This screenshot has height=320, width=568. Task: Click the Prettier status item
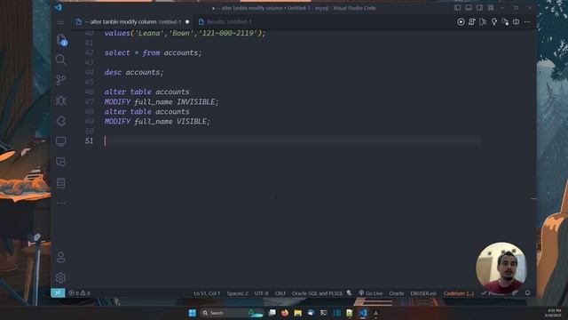[x=493, y=293]
